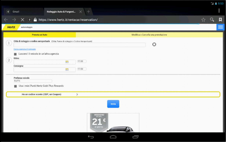Screen dimensions: 226x142
Task: Bookmark page with the star icon
Action: 203,20
